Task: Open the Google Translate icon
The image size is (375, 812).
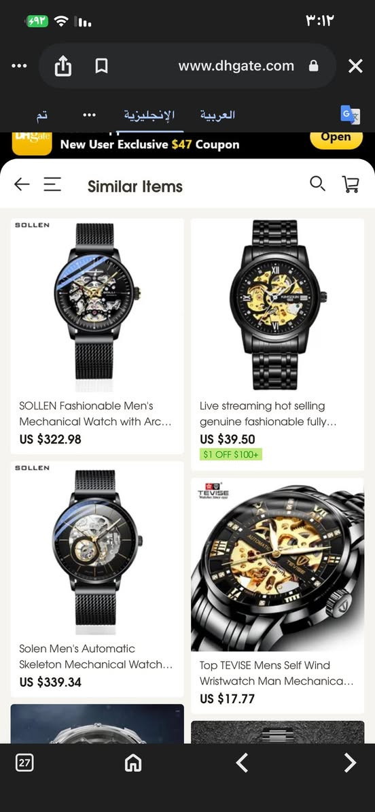Action: tap(350, 114)
